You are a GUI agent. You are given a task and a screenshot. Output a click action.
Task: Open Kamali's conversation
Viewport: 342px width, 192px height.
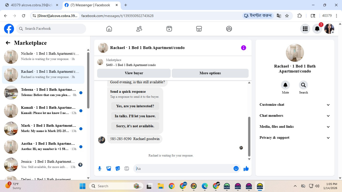coord(43,110)
